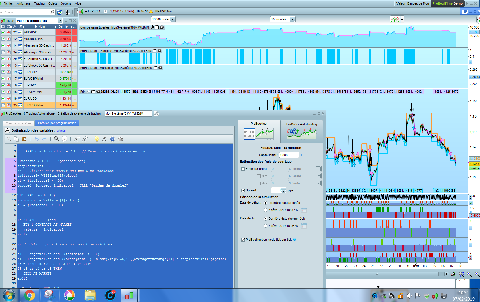Open the fx function library icon
The height and width of the screenshot is (302, 480).
[104, 139]
